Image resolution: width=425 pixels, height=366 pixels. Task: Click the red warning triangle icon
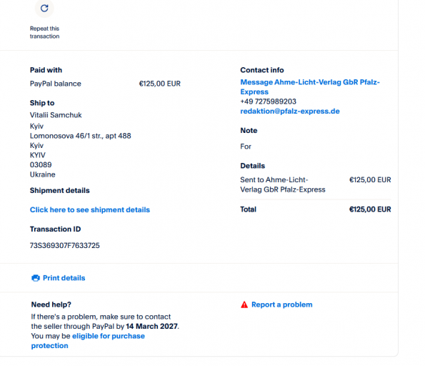point(244,305)
